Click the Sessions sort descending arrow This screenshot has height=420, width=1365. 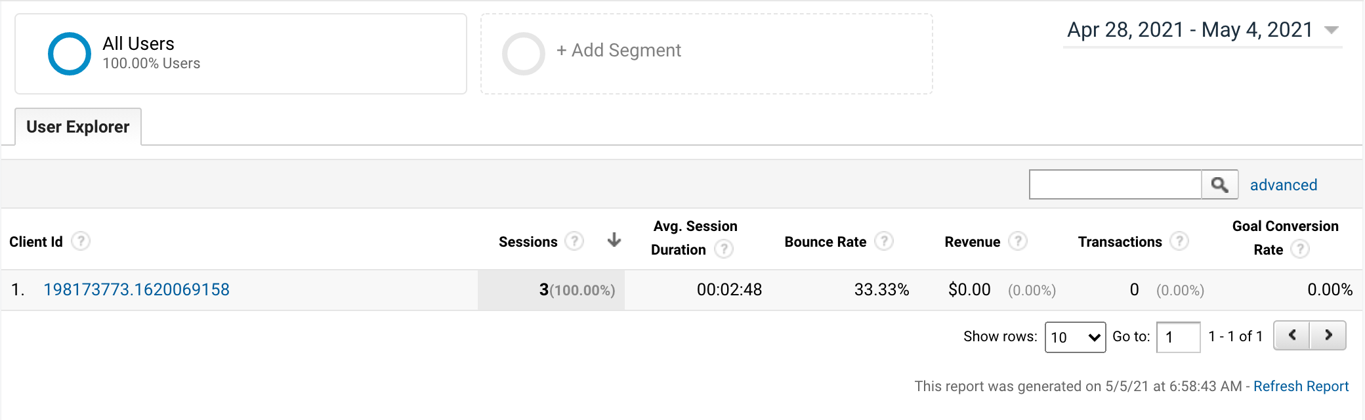614,240
